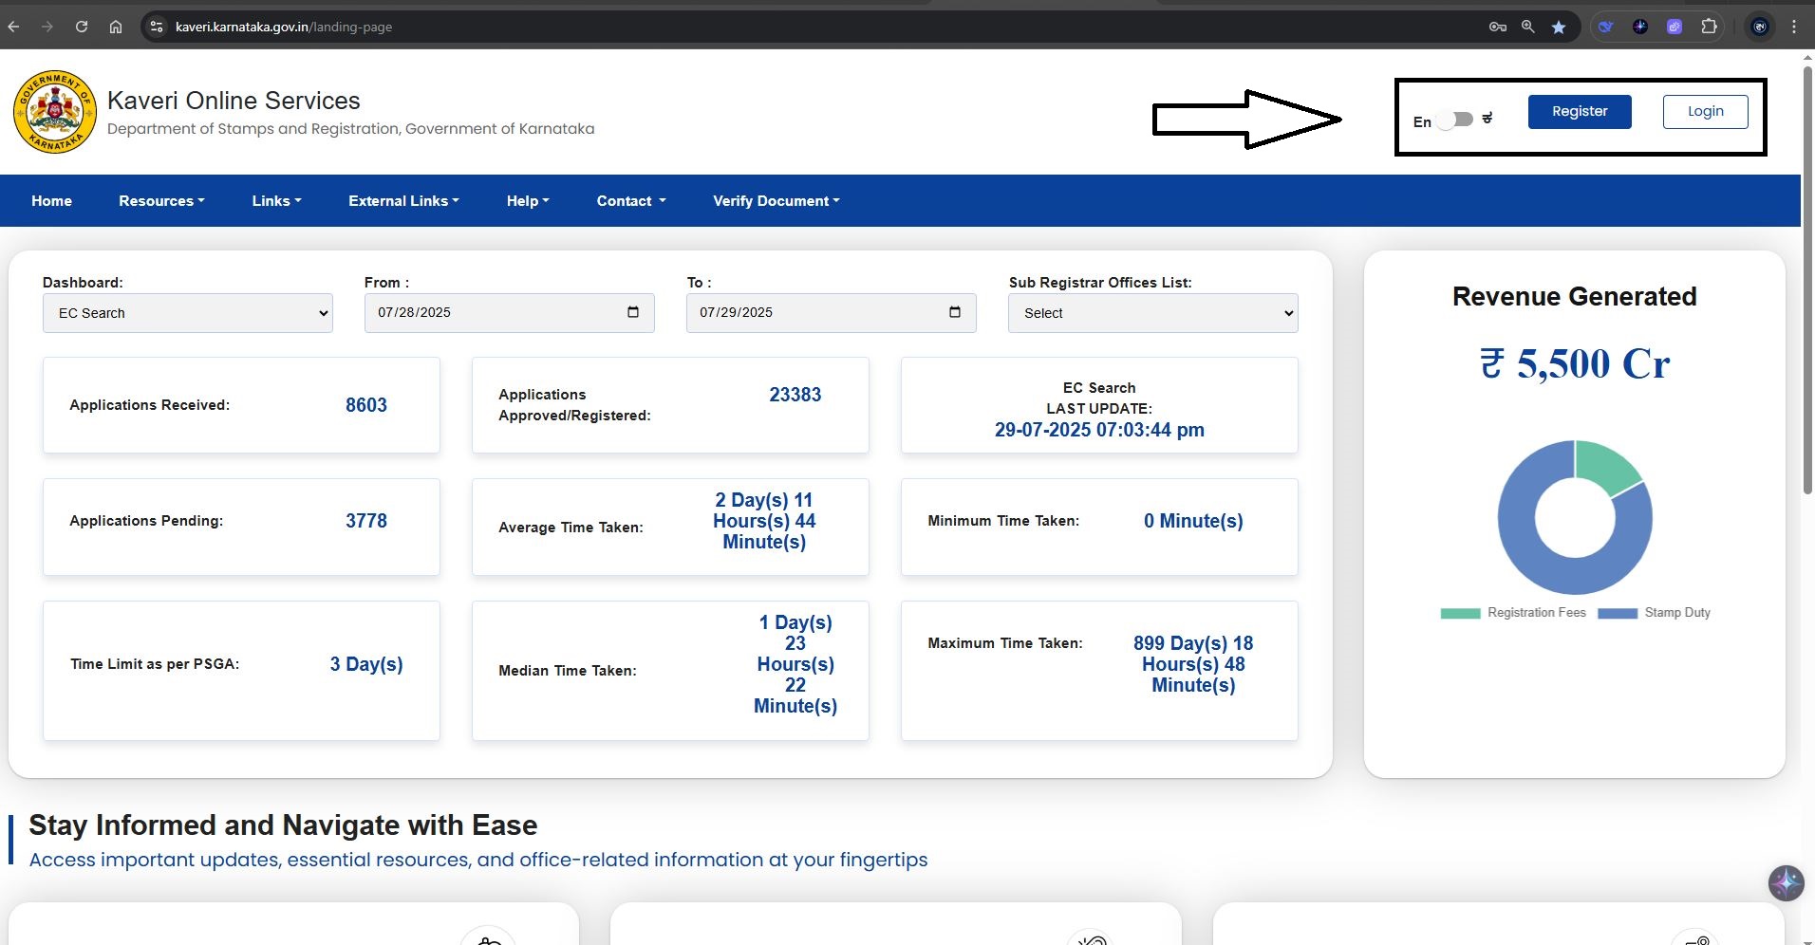This screenshot has width=1815, height=945.
Task: Click the Register button
Action: point(1579,111)
